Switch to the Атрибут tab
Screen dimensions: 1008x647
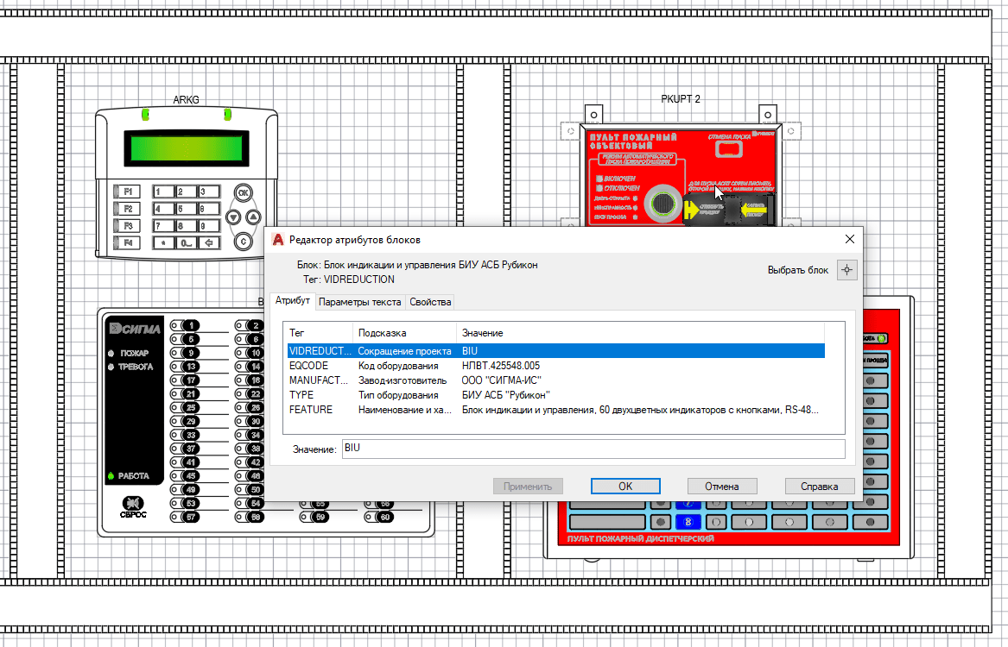(x=293, y=300)
